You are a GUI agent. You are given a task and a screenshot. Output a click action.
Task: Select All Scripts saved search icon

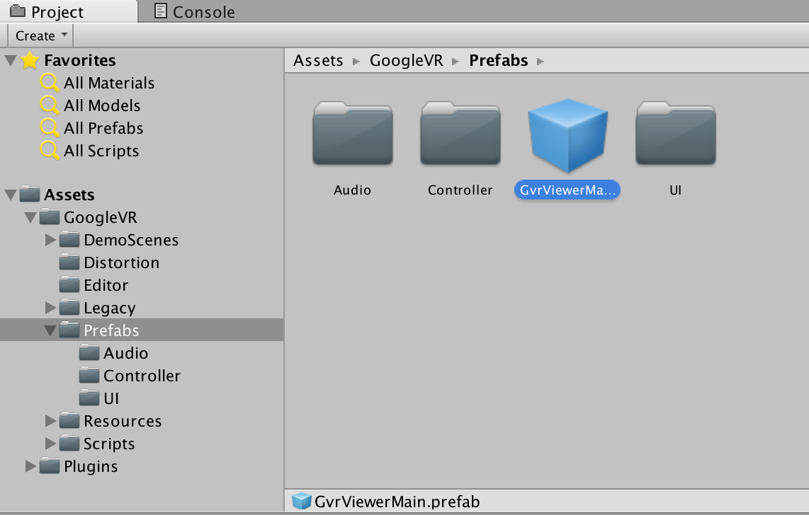(50, 151)
